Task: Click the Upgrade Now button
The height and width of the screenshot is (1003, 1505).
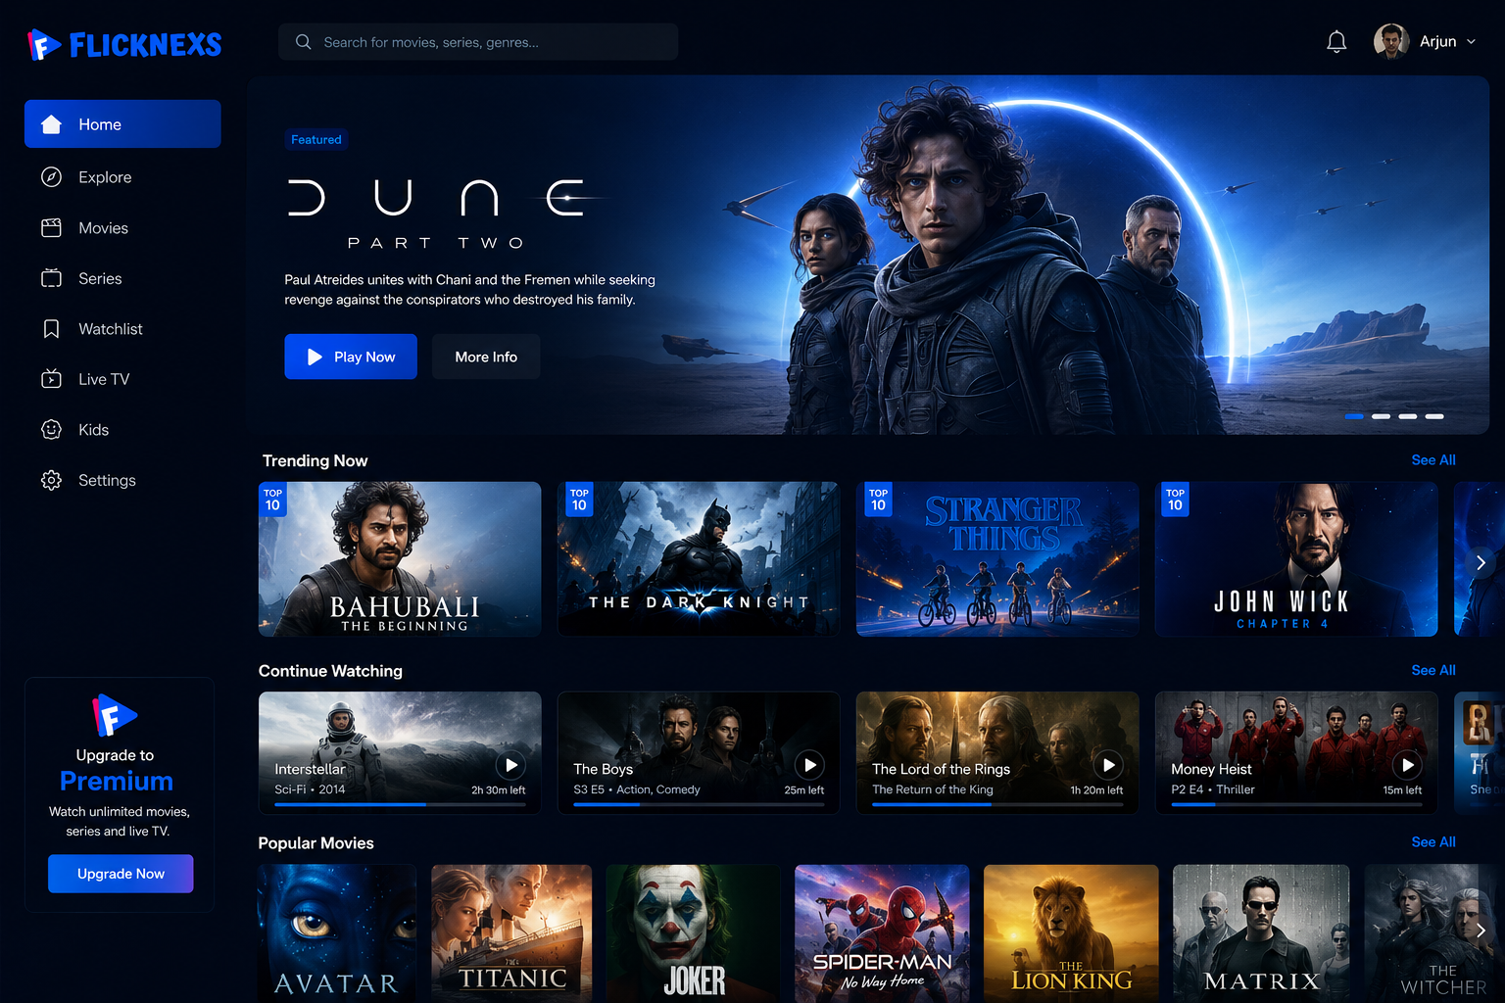Action: tap(121, 874)
